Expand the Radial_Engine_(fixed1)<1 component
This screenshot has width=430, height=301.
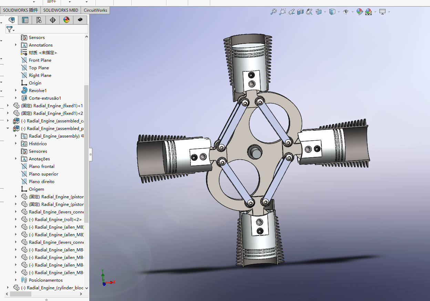tap(8, 106)
